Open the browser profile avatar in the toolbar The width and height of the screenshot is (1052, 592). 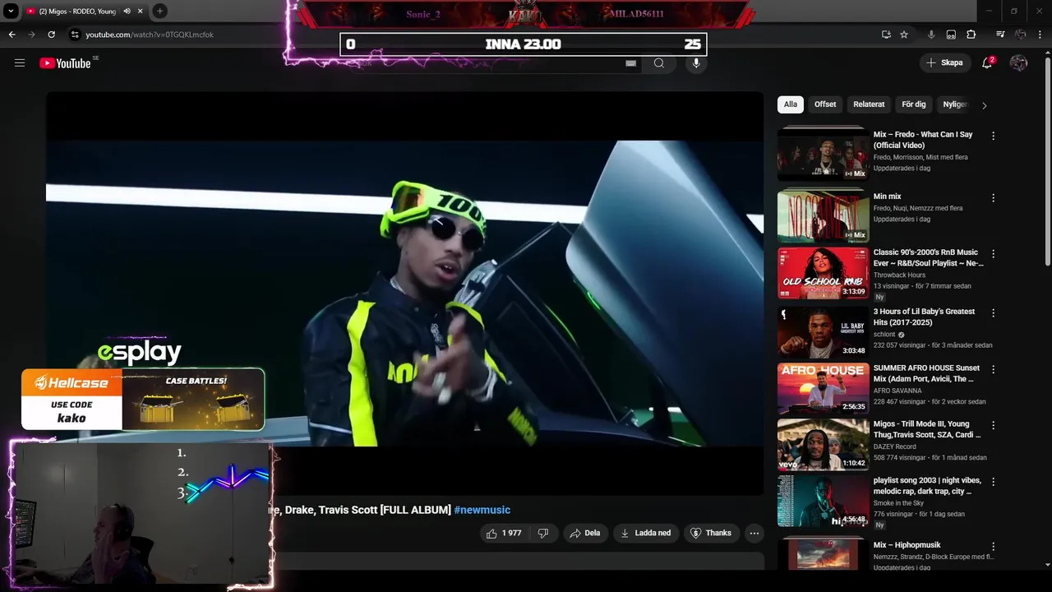pos(1021,35)
